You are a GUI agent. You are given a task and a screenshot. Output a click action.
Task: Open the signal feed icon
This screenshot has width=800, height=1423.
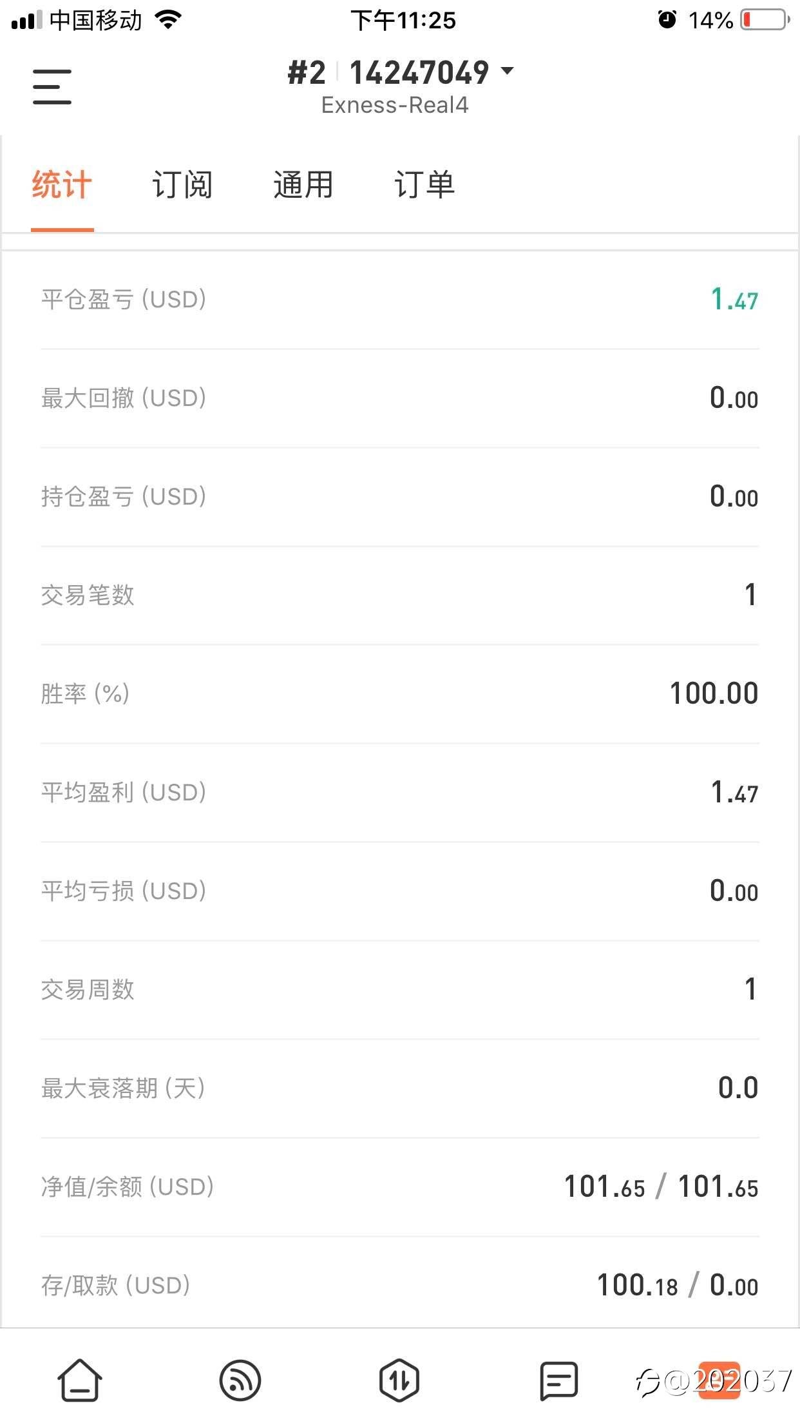coord(240,1380)
